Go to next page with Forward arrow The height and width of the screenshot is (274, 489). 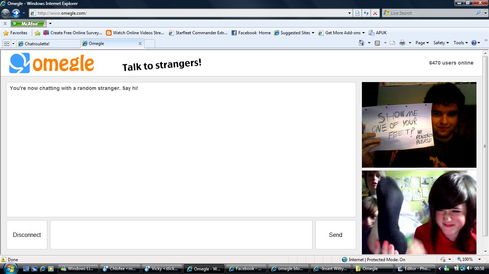(16, 13)
